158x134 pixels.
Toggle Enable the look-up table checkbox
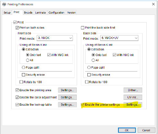click(x=17, y=105)
